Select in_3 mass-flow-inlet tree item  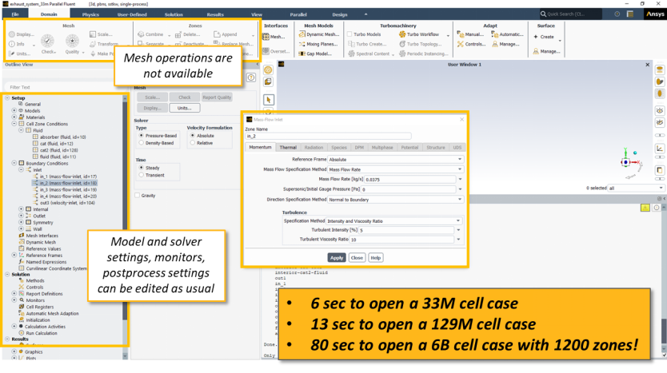pos(68,189)
